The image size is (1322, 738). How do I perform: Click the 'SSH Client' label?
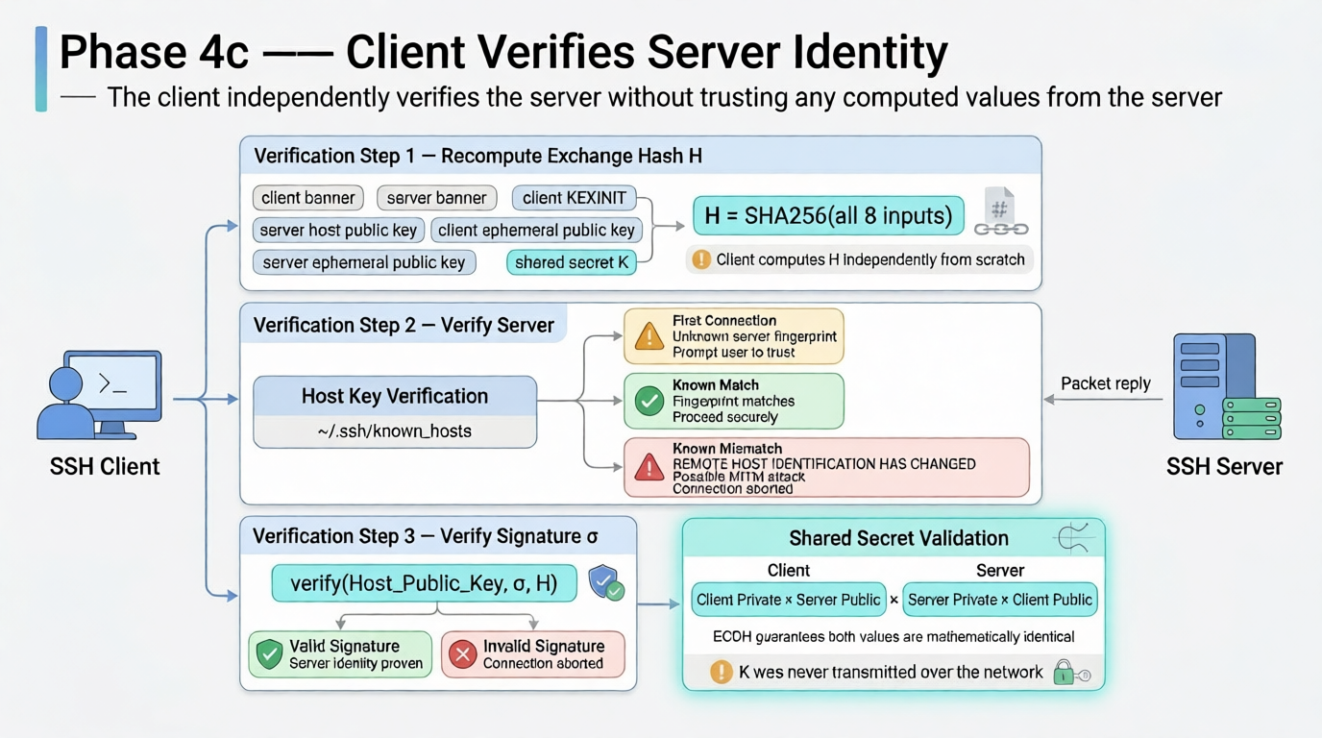click(105, 467)
